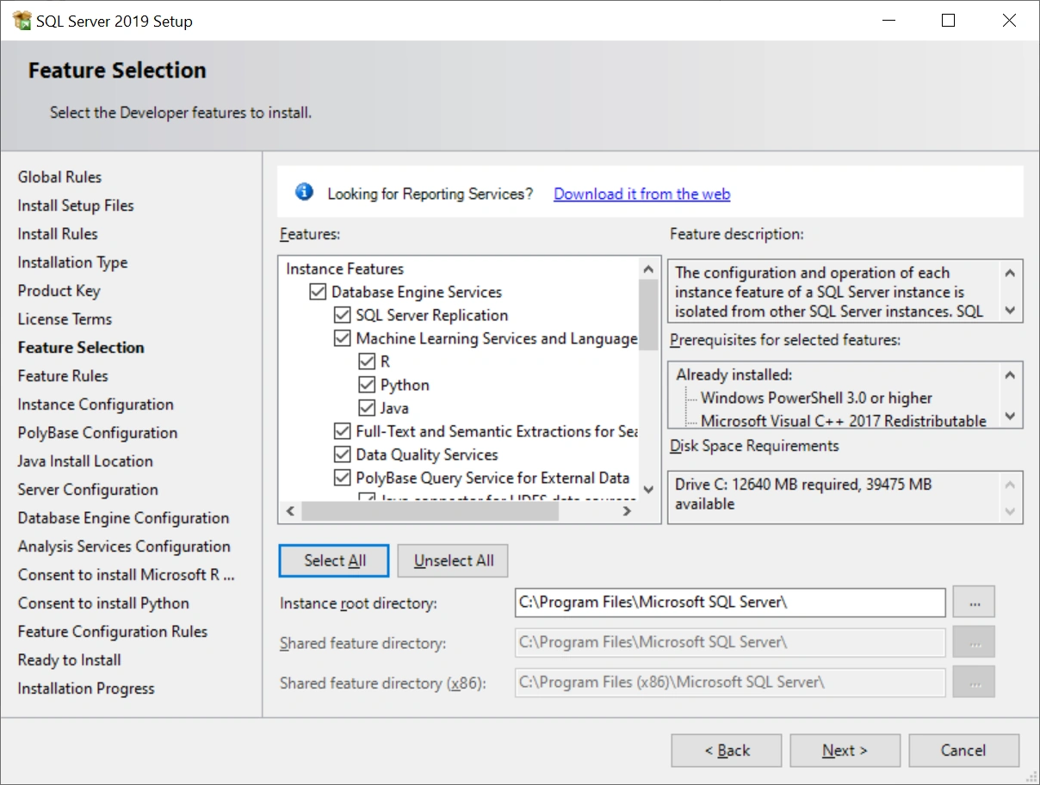Click PolyBase Configuration step in the sidebar

(x=97, y=433)
